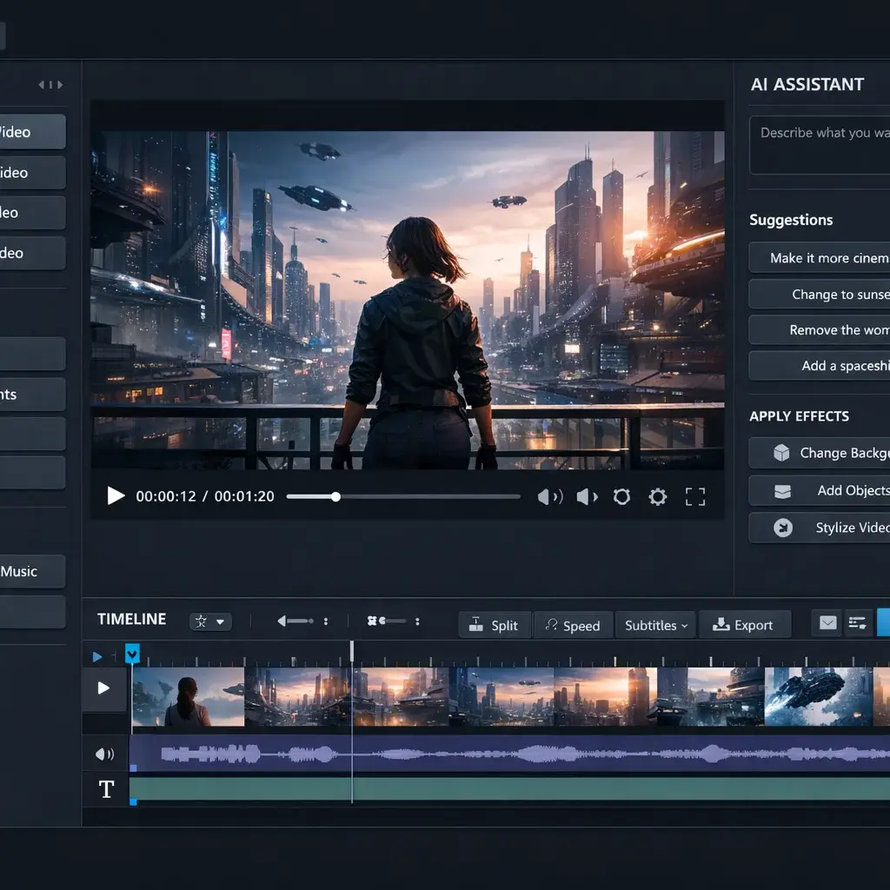
Task: Open the Subtitles dropdown
Action: (x=654, y=625)
